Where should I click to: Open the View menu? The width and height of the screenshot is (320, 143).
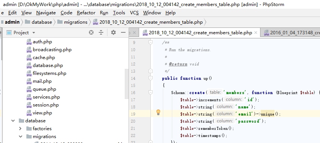point(26,13)
